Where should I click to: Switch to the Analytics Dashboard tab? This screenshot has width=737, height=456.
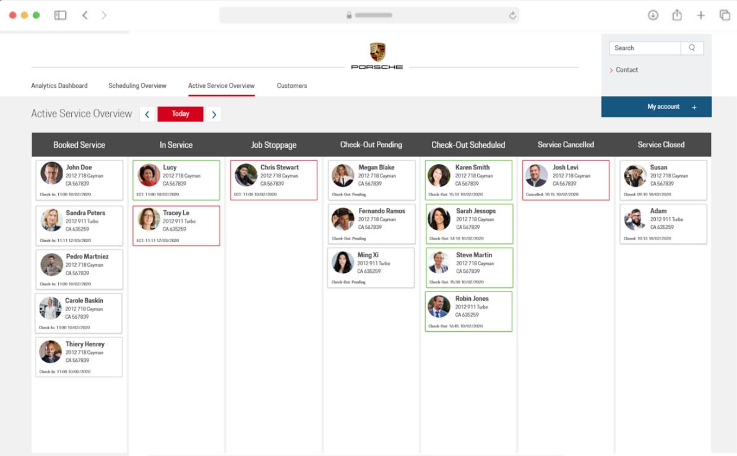click(x=59, y=86)
